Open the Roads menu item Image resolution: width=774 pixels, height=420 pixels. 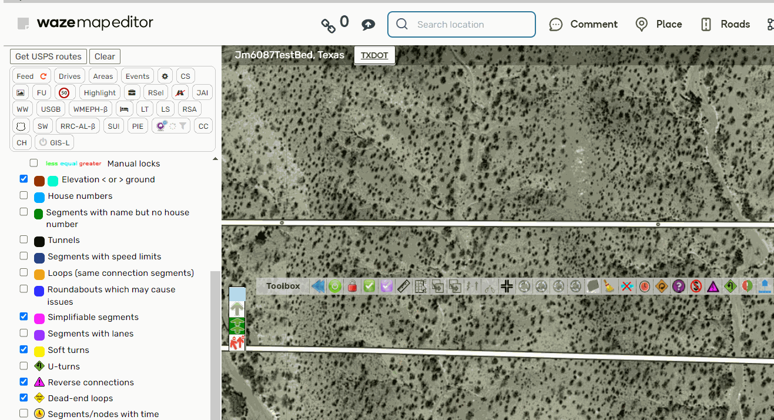click(725, 24)
